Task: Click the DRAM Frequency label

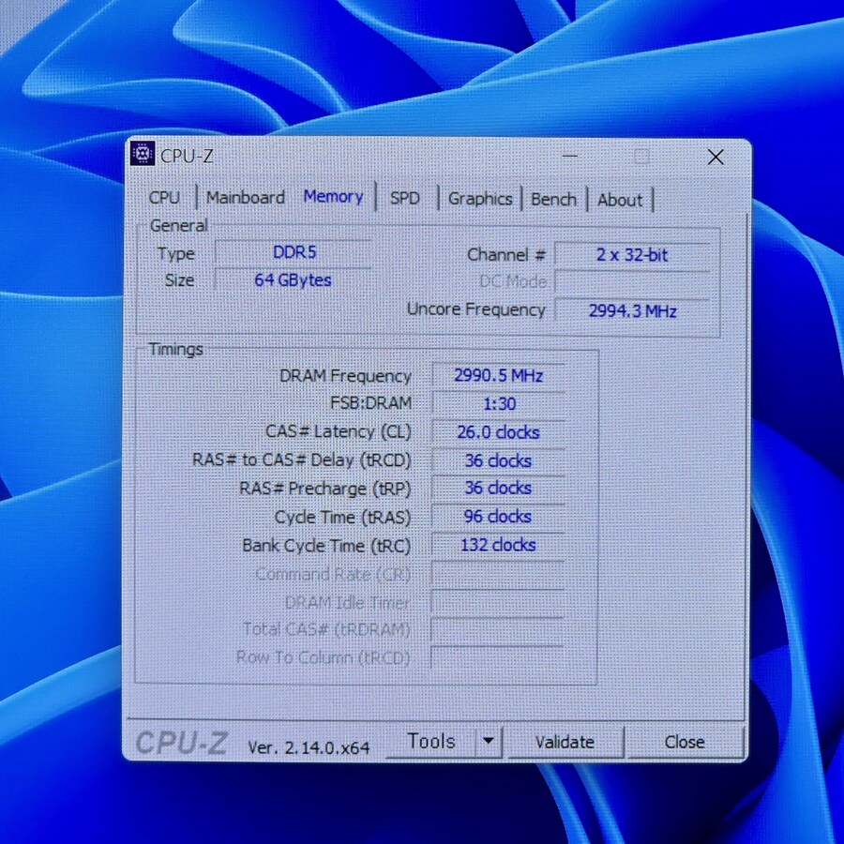Action: coord(345,376)
